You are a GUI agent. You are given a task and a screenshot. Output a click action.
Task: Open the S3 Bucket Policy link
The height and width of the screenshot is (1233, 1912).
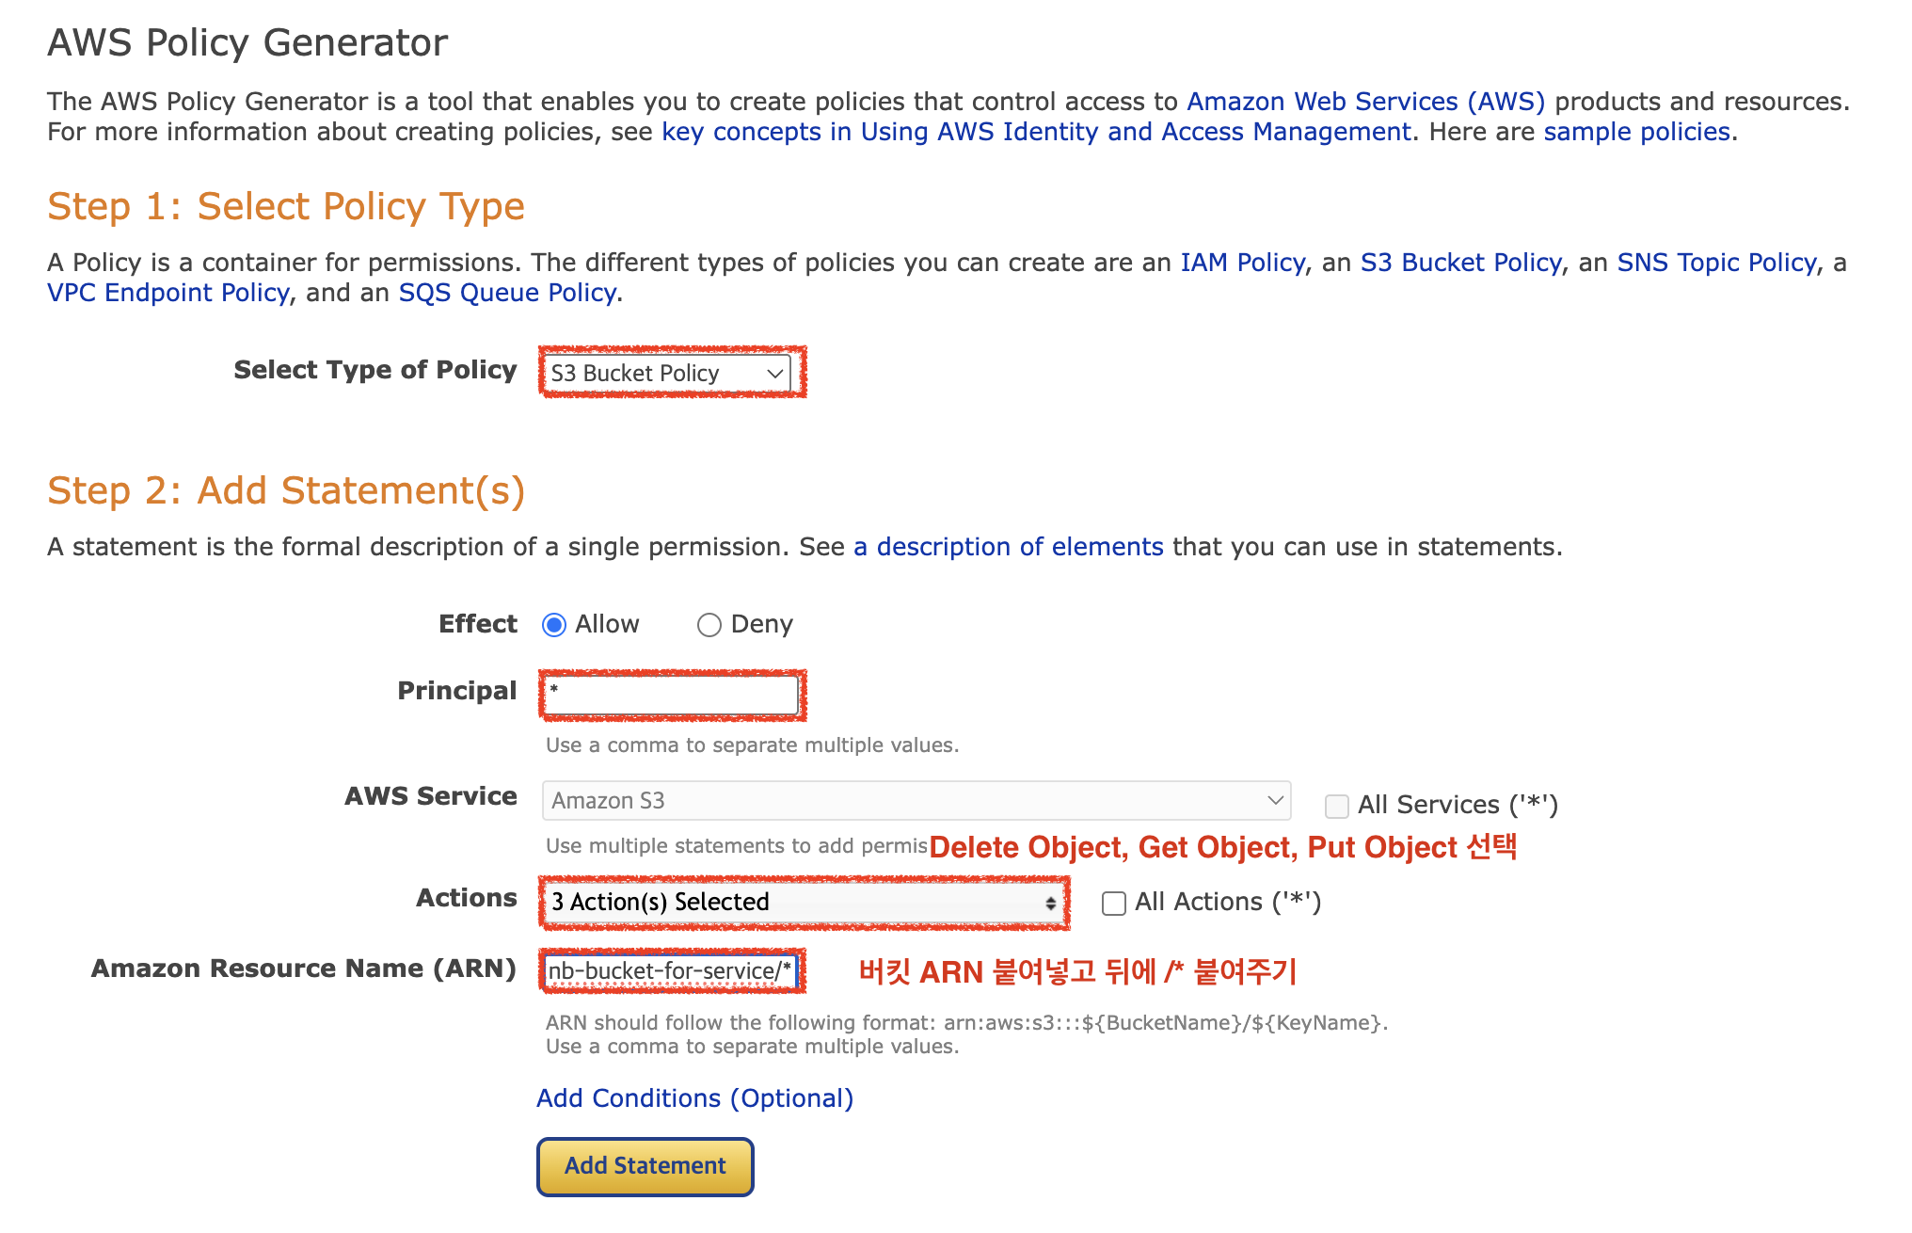click(1460, 263)
